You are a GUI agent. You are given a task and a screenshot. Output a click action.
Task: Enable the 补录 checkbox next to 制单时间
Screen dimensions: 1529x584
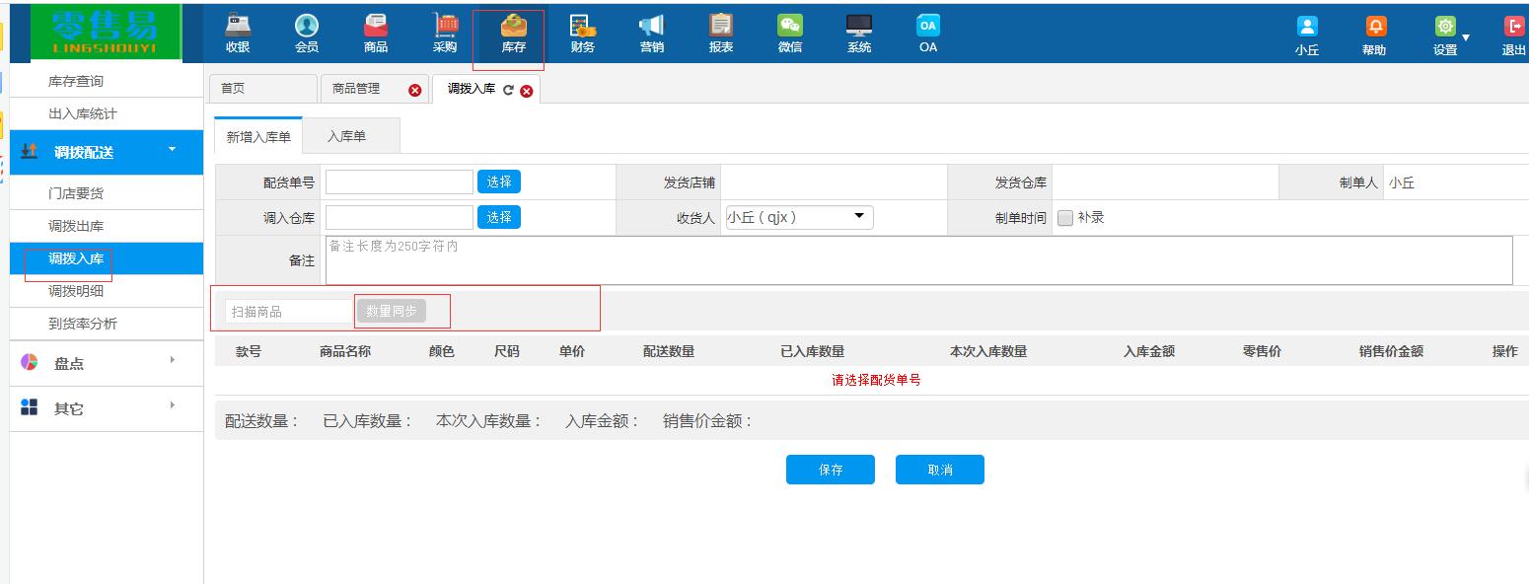1066,217
